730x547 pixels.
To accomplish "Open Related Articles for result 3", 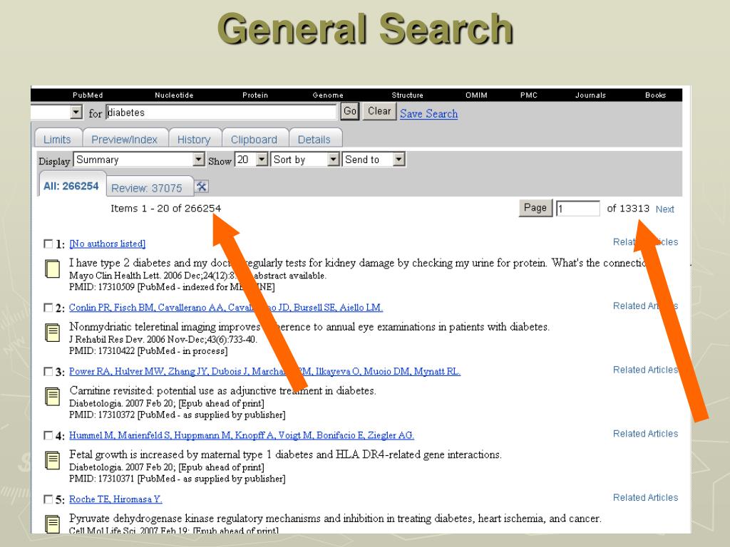I will [645, 370].
